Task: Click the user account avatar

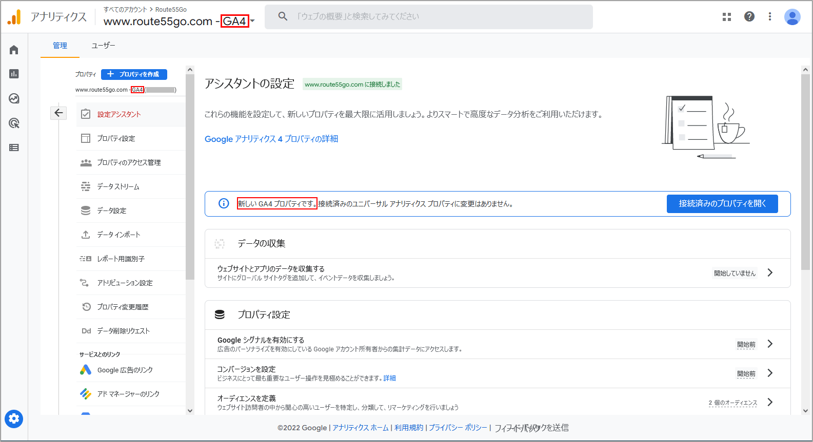Action: [x=792, y=17]
